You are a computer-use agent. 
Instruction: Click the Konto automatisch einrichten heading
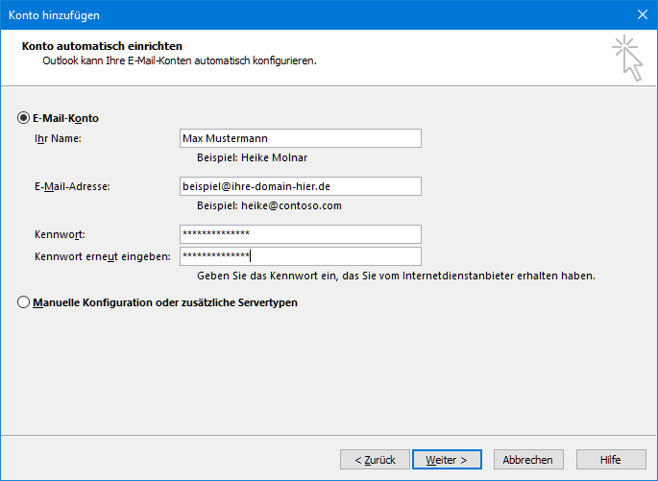[x=102, y=46]
